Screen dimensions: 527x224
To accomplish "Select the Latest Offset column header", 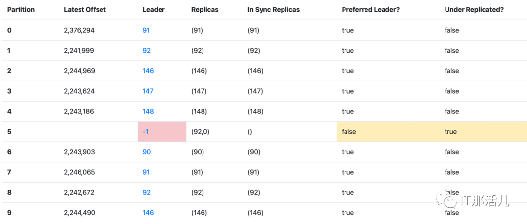I will 85,10.
